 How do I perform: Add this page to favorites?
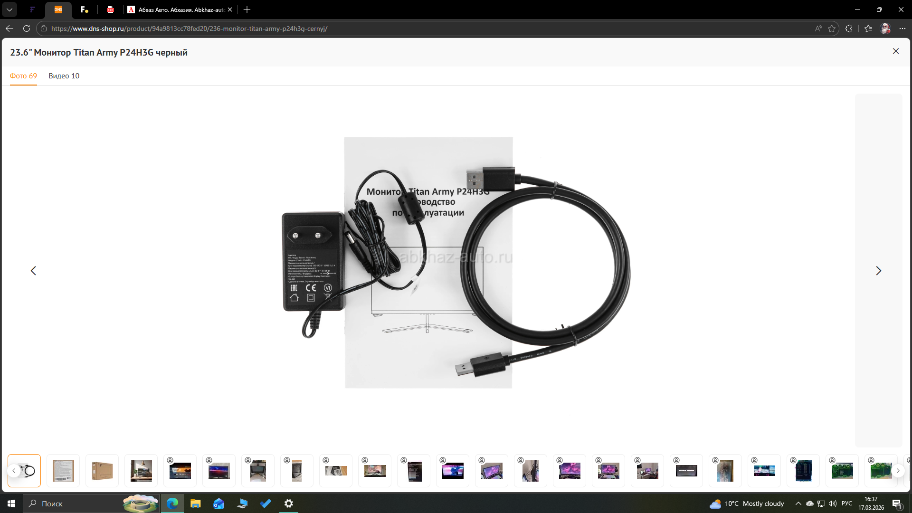tap(832, 28)
